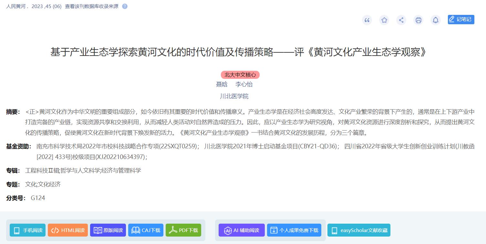Open author 聂晗's profile link
This screenshot has height=244, width=486.
click(x=222, y=84)
